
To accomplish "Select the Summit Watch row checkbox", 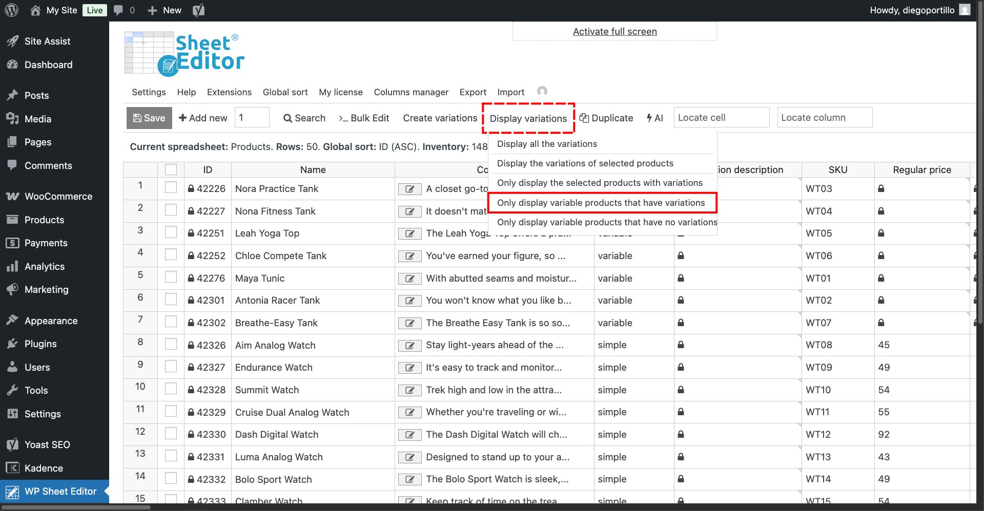I will pos(171,389).
